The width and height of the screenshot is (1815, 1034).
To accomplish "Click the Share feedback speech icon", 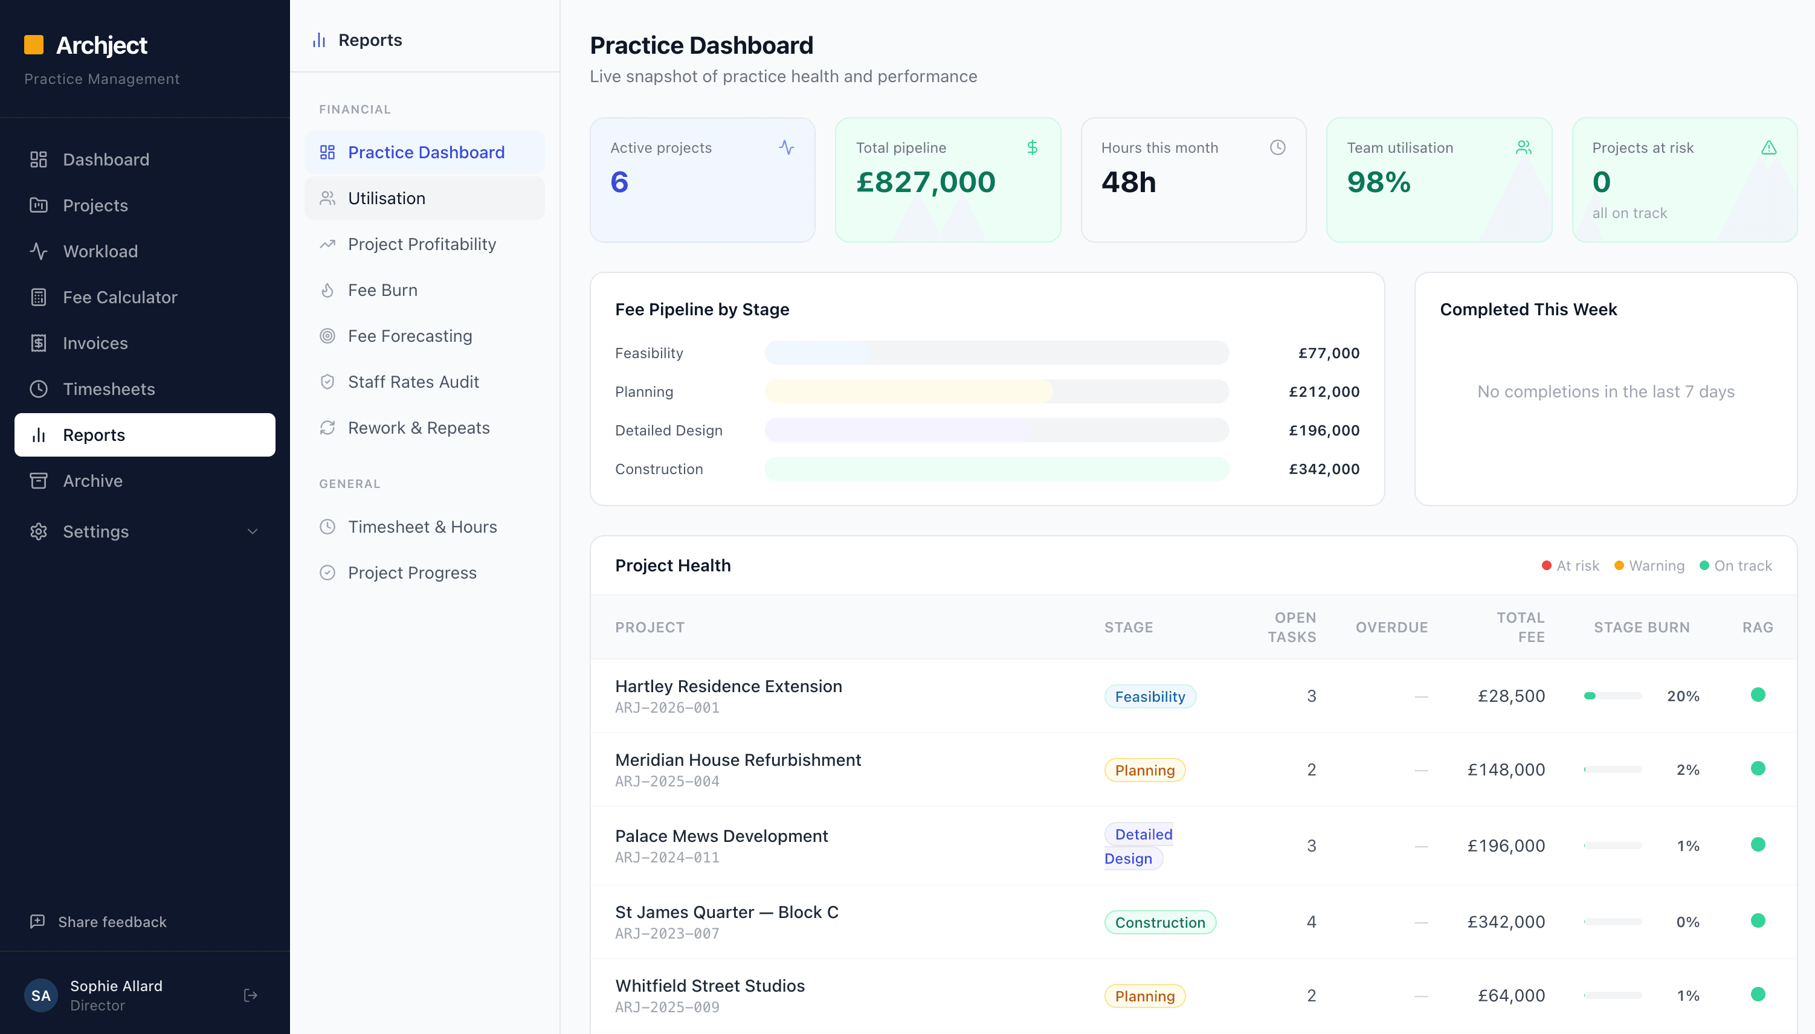I will point(37,922).
